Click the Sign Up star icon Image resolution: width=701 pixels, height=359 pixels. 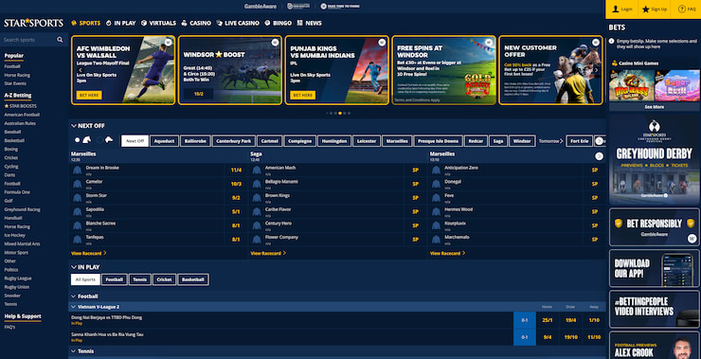645,9
